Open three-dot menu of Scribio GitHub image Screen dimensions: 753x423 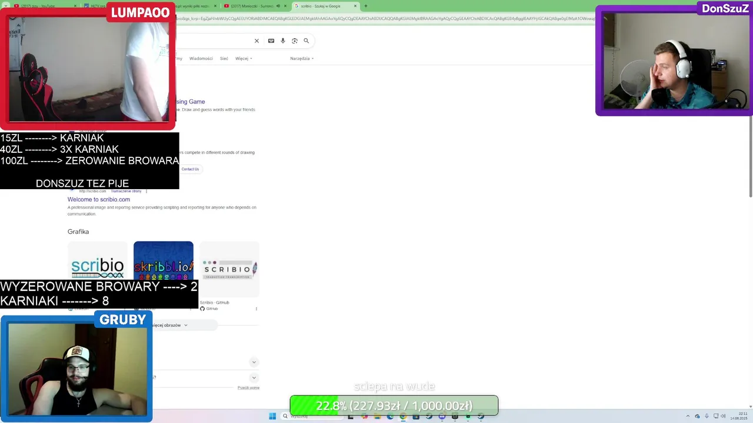(x=256, y=308)
